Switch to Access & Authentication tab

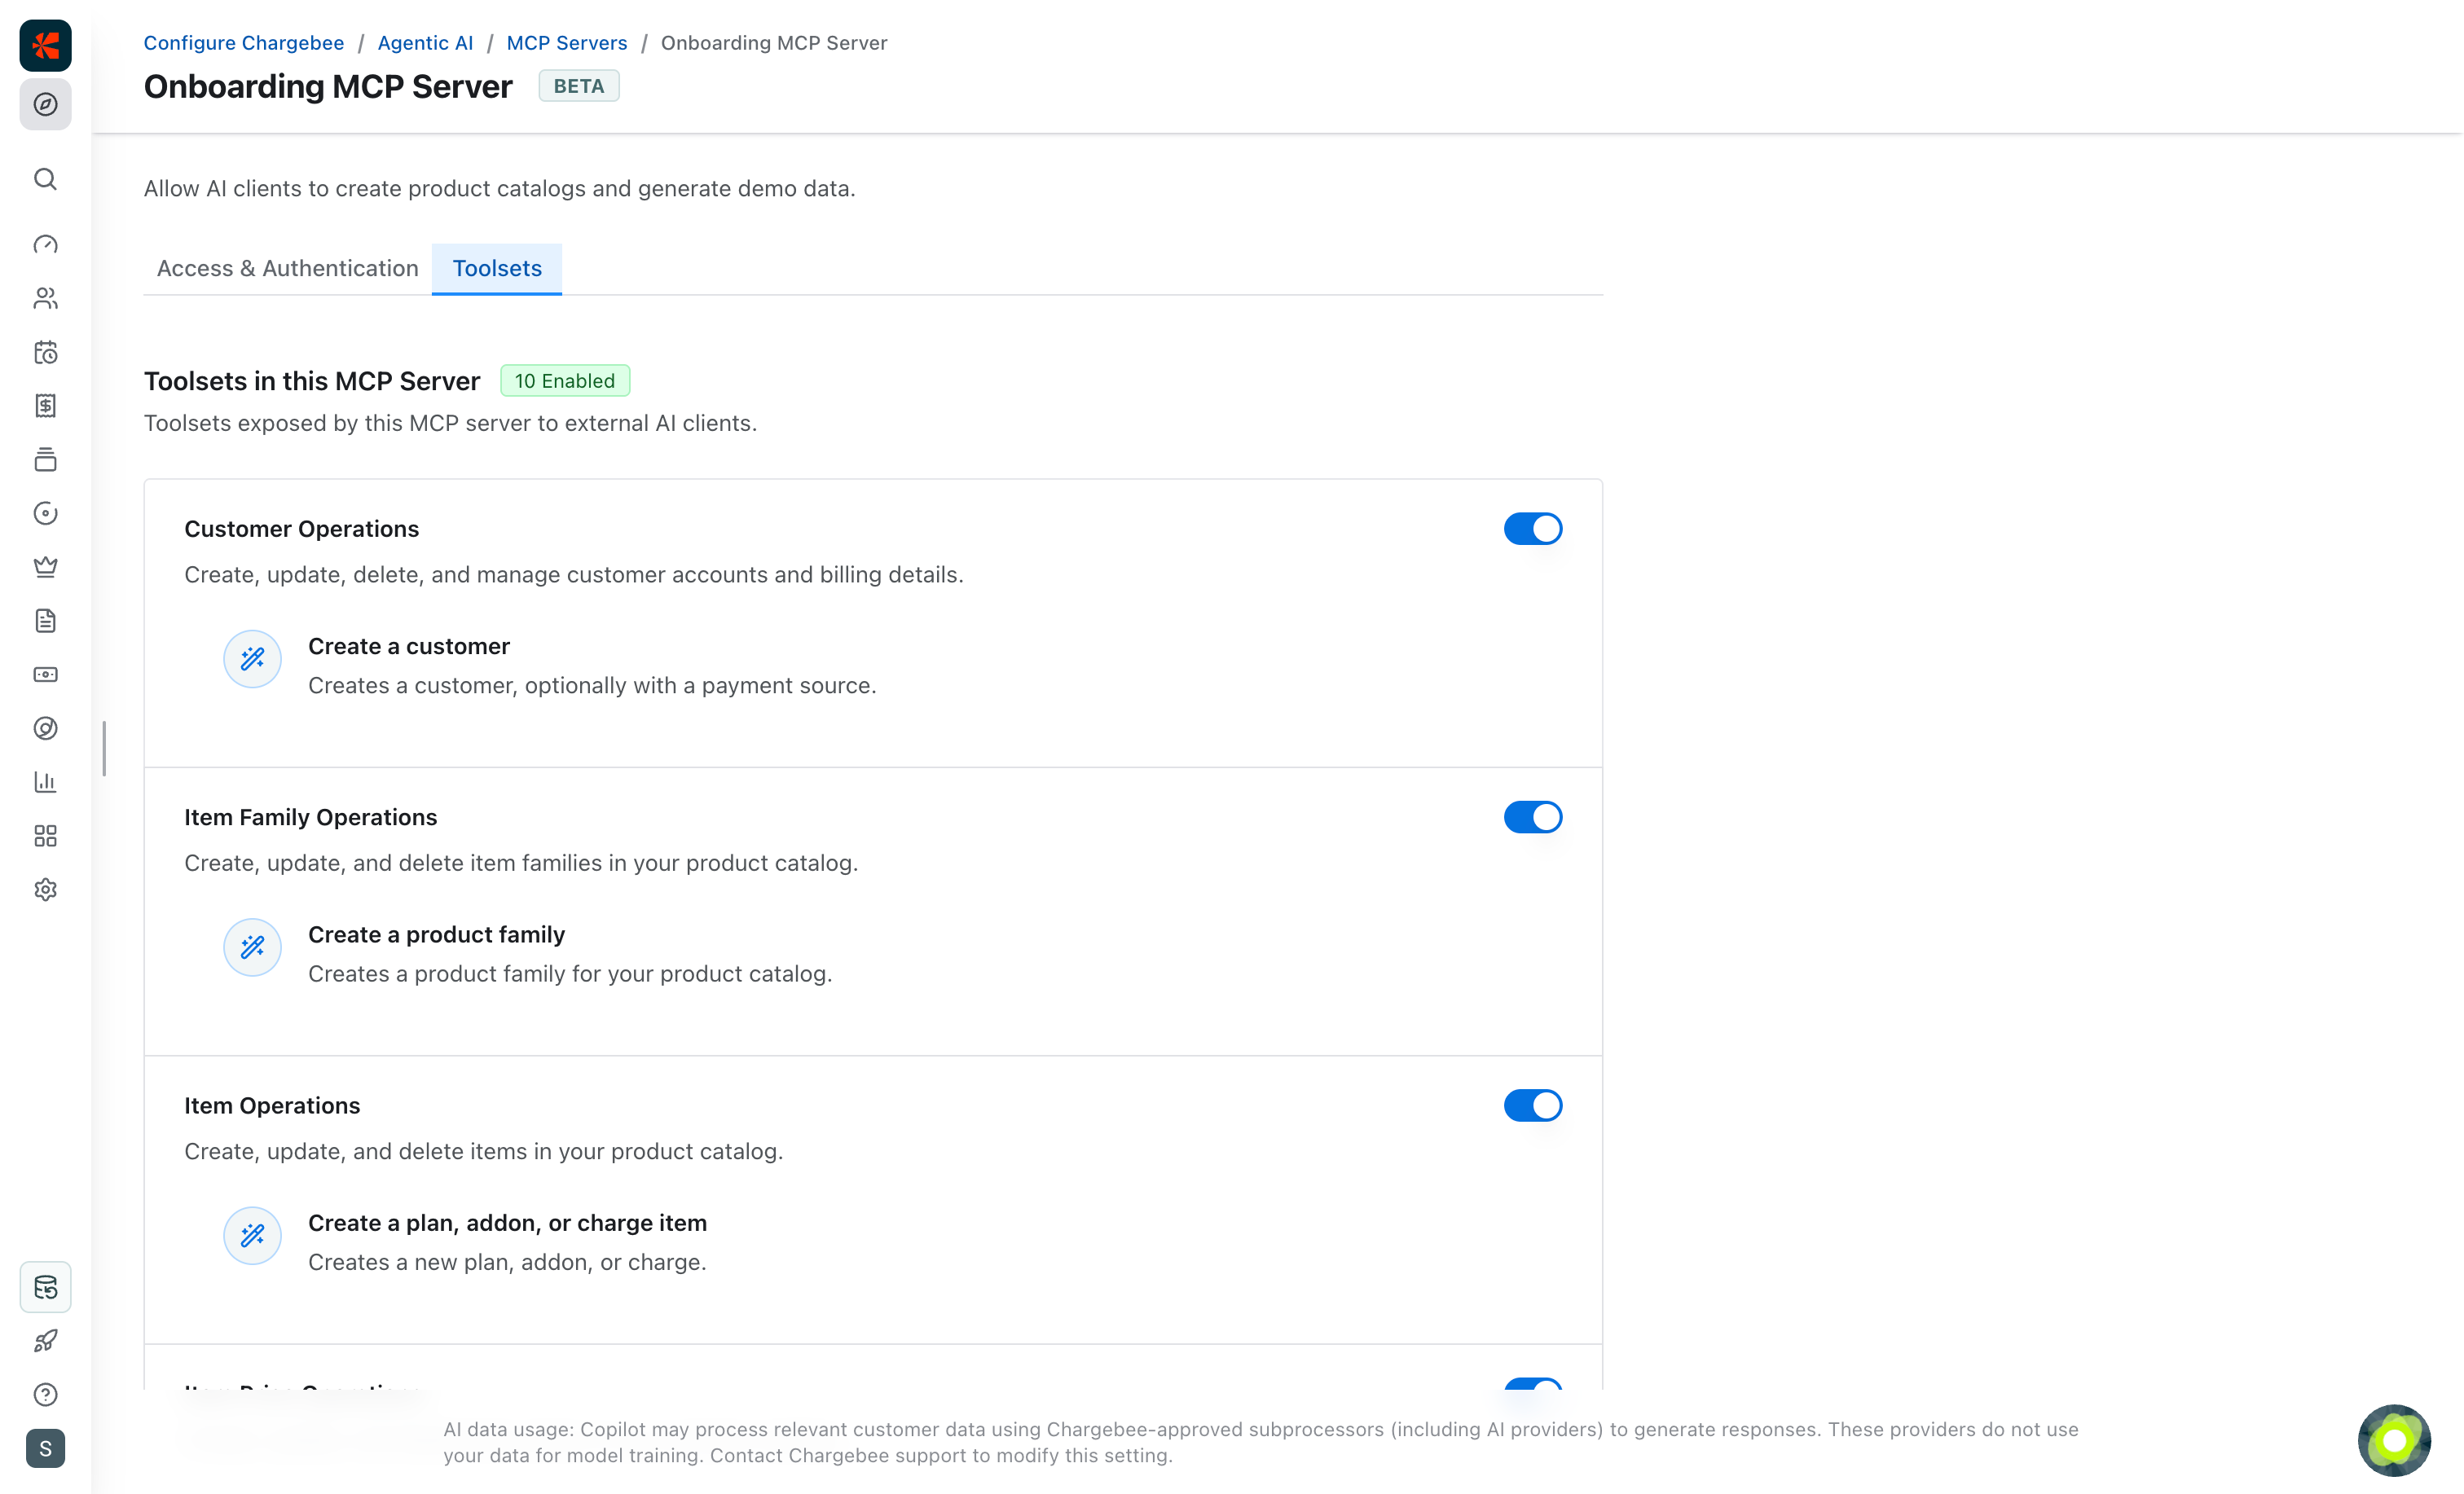288,268
